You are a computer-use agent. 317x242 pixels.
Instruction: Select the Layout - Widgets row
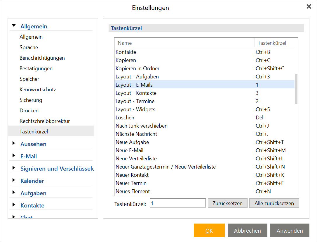click(205, 109)
